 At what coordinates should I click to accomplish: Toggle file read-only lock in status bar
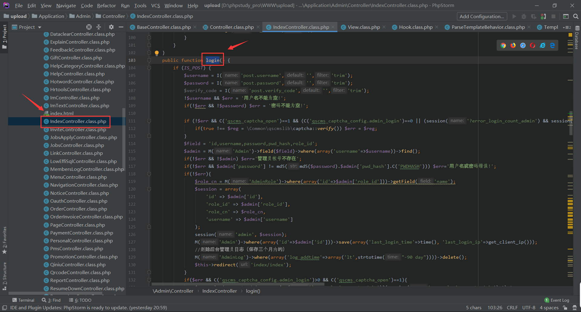pyautogui.click(x=565, y=308)
